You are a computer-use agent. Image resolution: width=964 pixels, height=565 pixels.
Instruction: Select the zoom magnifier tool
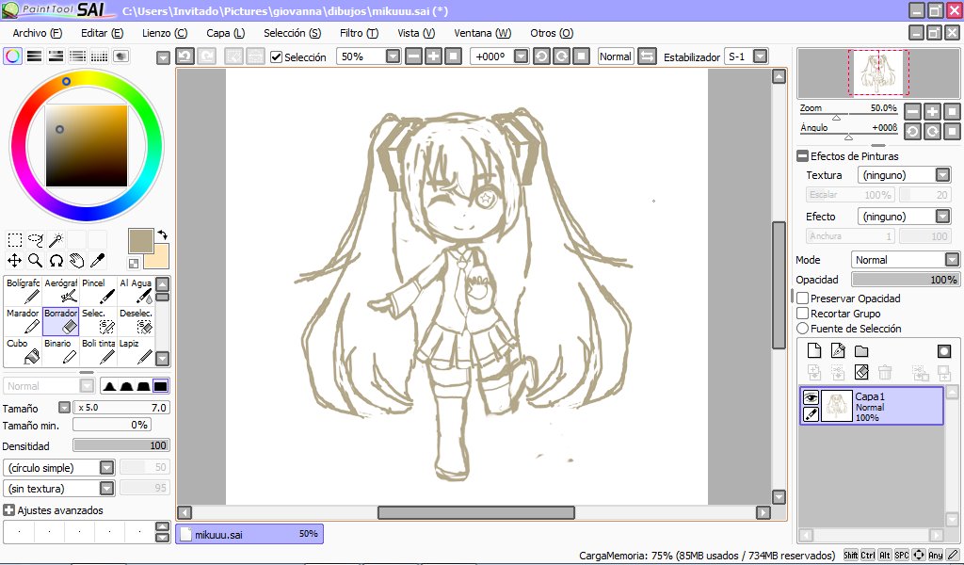[36, 261]
